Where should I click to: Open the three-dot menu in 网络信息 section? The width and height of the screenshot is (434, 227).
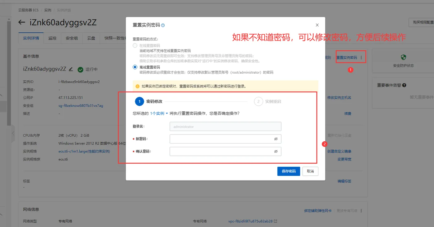click(361, 211)
